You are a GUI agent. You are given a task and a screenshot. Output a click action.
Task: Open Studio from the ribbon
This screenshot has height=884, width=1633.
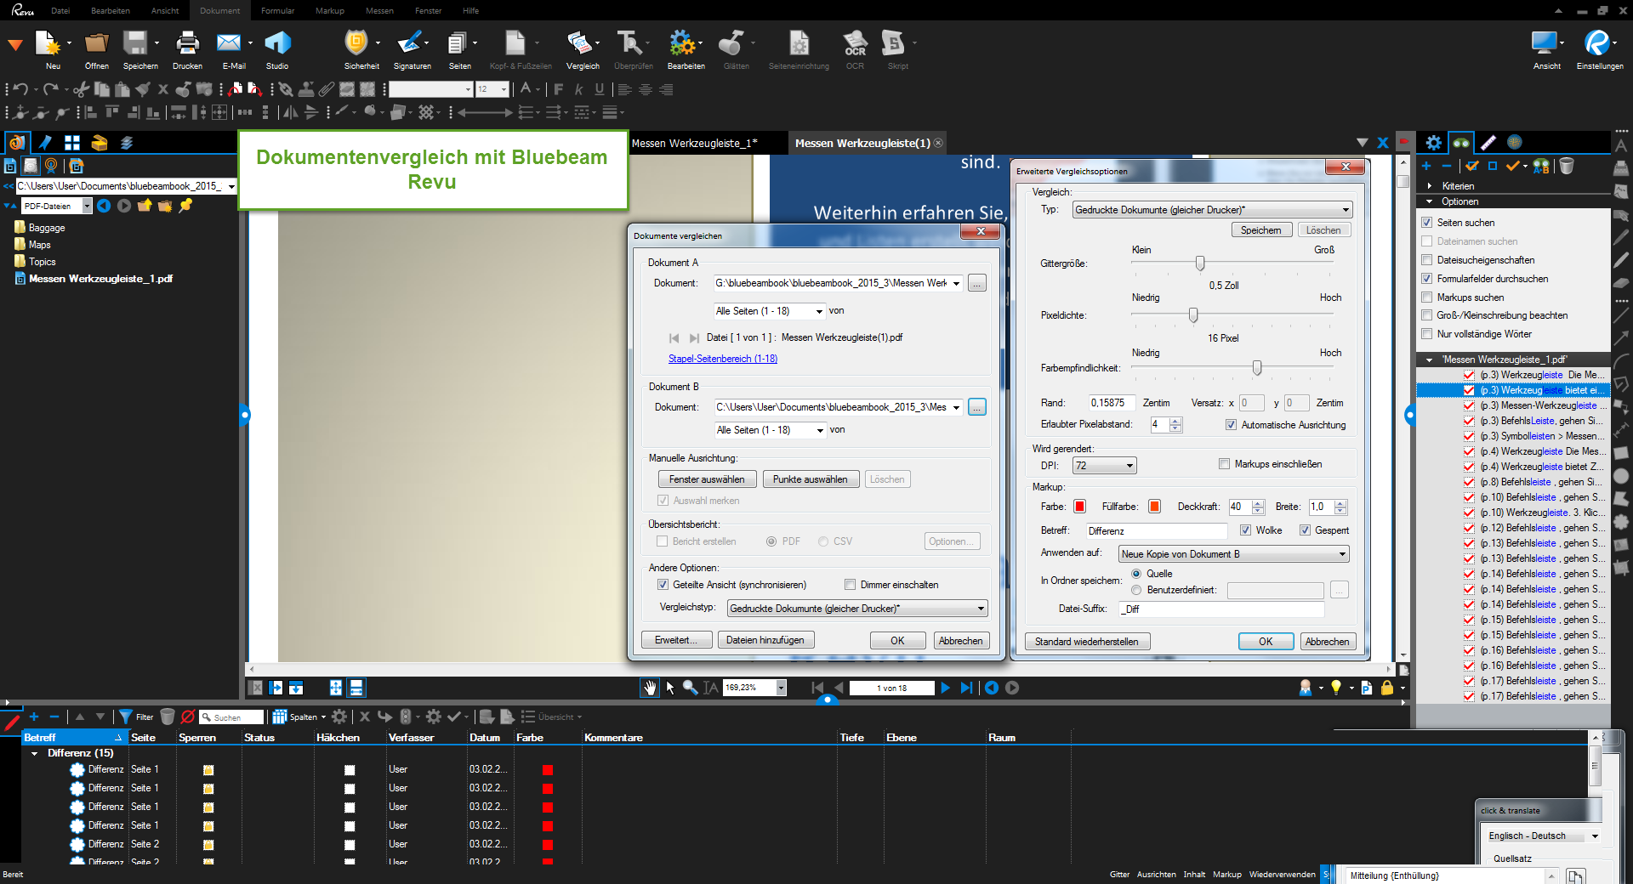[x=277, y=43]
